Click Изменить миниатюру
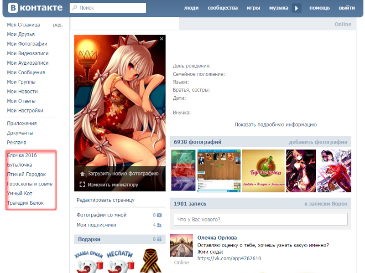Image resolution: width=365 pixels, height=273 pixels. pyautogui.click(x=113, y=185)
